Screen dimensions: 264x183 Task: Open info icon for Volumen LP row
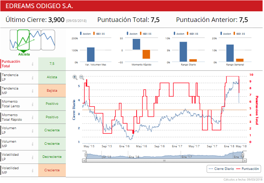pos(33,131)
